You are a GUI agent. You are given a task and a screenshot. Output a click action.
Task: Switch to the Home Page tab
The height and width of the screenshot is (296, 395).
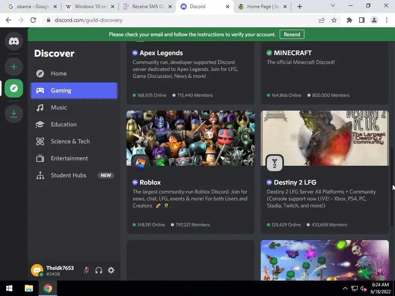263,7
